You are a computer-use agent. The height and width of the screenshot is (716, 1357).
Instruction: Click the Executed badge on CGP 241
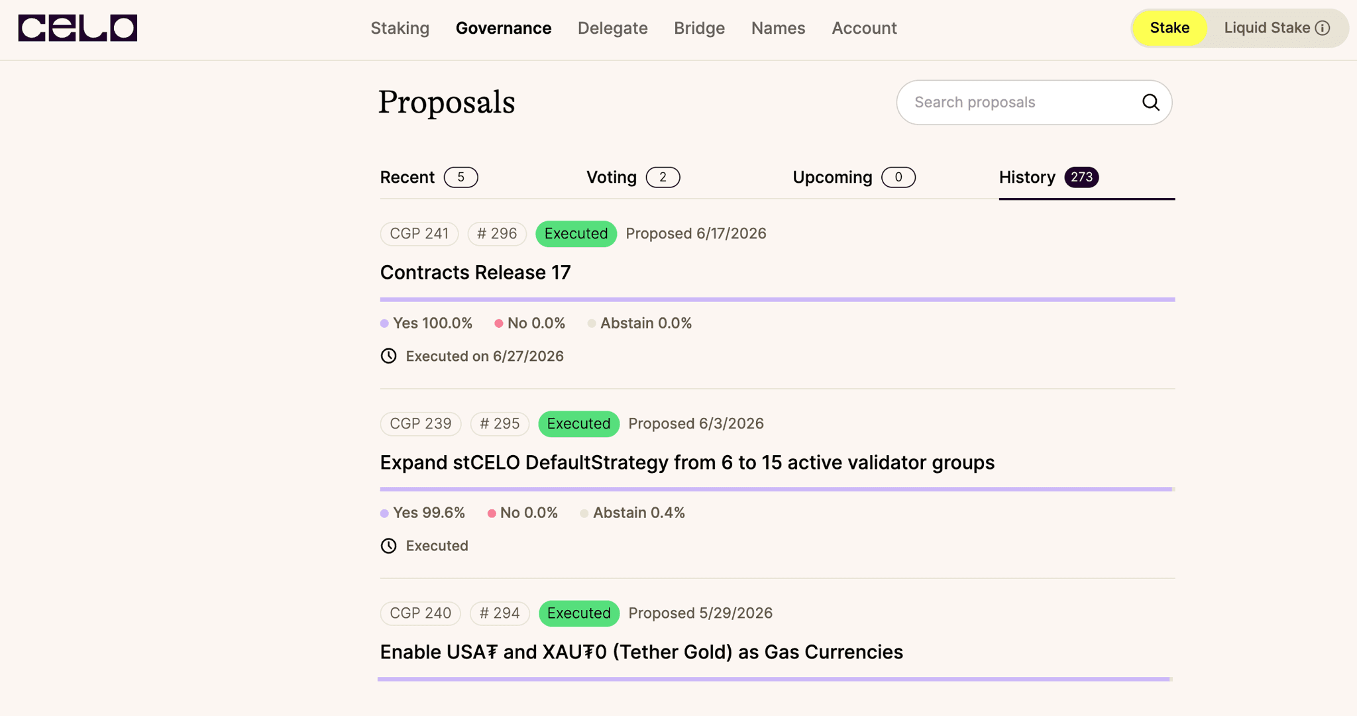(x=576, y=234)
